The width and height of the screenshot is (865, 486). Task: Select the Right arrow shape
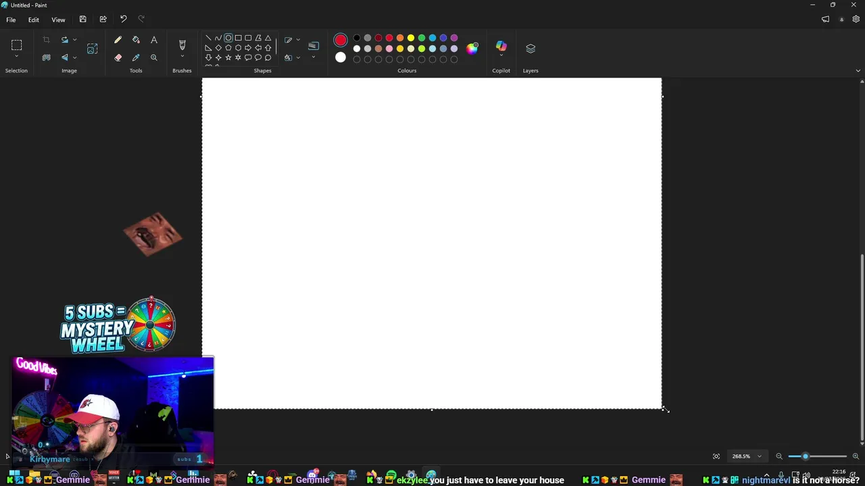(x=248, y=48)
